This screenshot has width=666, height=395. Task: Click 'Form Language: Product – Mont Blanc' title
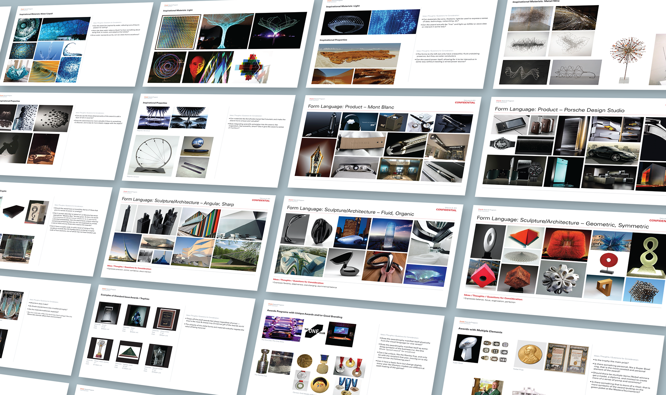[351, 107]
